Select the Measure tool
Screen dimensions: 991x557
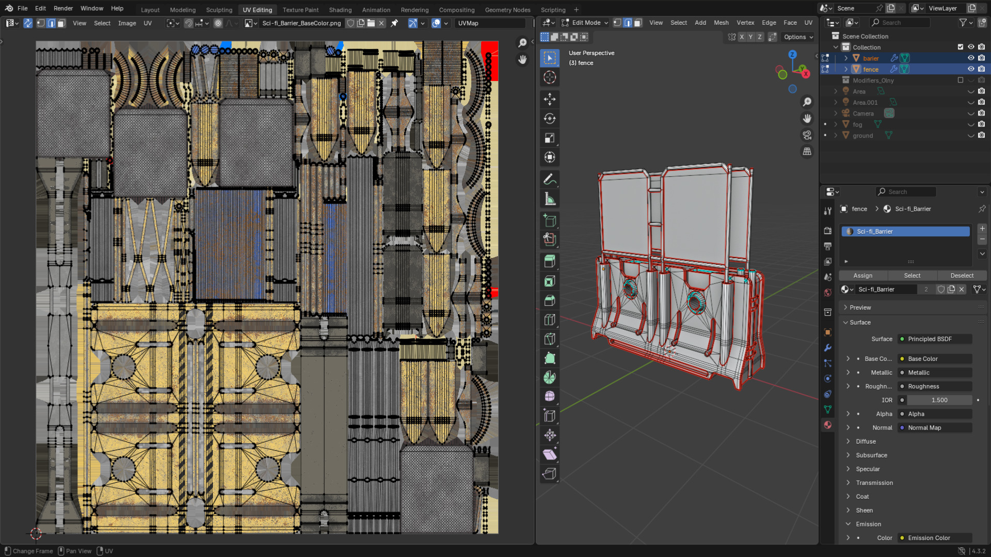click(550, 199)
